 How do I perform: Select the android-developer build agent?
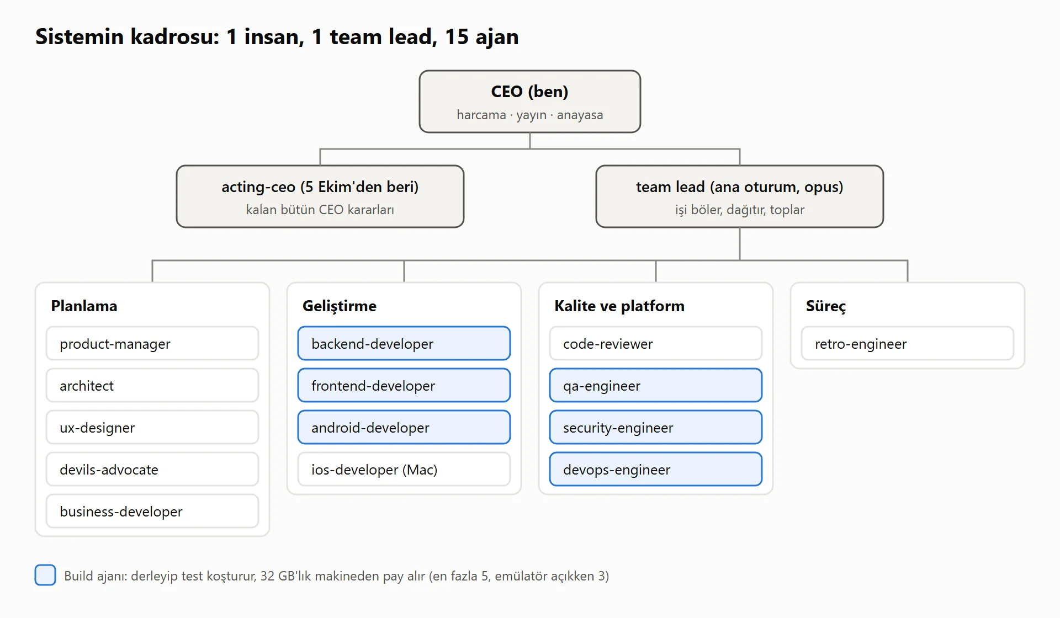(404, 427)
